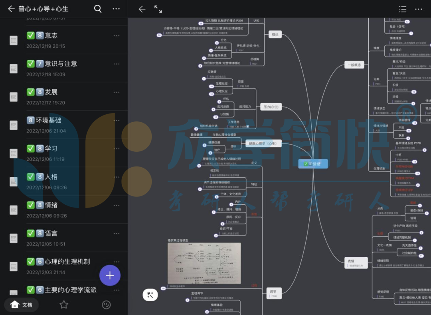Expand collapsed children of 应对反应 node
The width and height of the screenshot is (431, 315).
tap(213, 110)
